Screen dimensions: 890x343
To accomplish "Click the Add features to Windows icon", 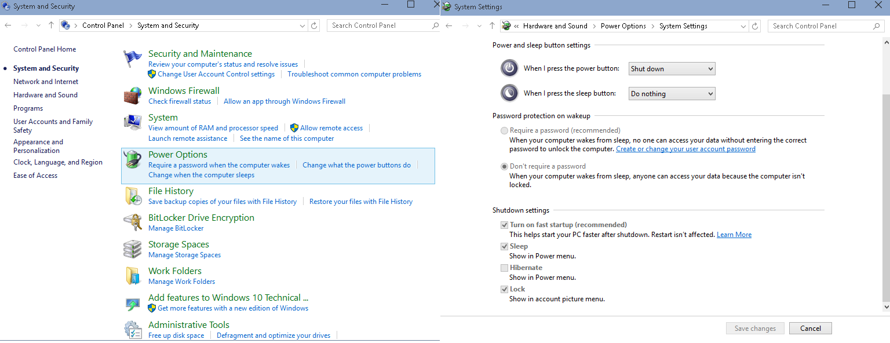I will pos(133,303).
